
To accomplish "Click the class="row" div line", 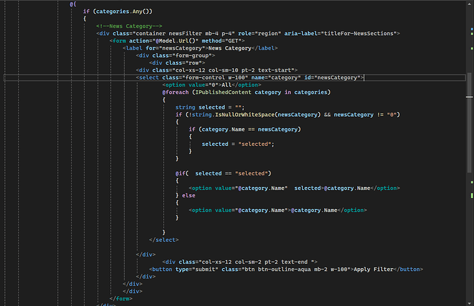I will coord(177,63).
